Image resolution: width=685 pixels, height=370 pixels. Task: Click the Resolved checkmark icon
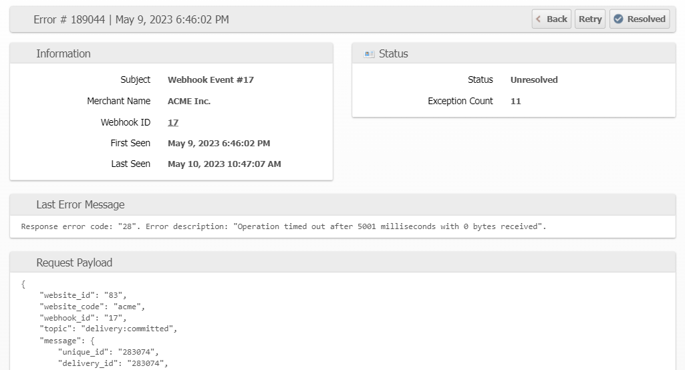click(x=619, y=19)
